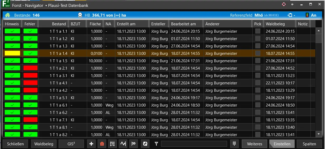
Task: Open the Weiteres menu button
Action: coord(255,144)
